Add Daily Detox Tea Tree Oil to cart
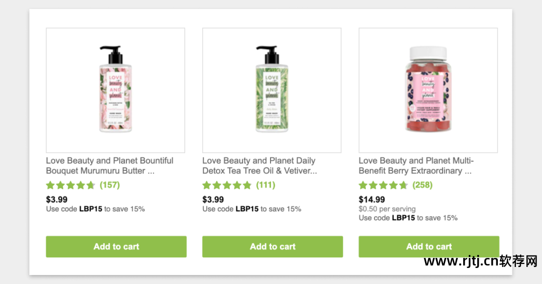This screenshot has width=542, height=284. [x=273, y=246]
